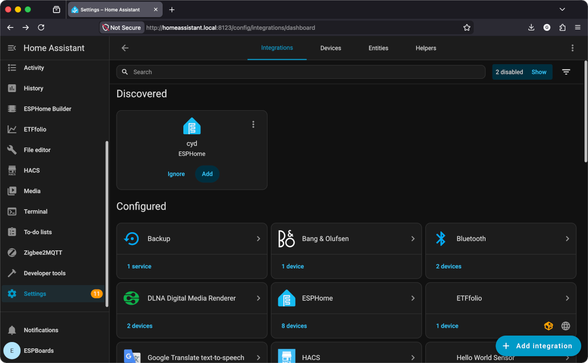Image resolution: width=588 pixels, height=363 pixels.
Task: Expand the configured ESPHome chevron
Action: pyautogui.click(x=413, y=298)
